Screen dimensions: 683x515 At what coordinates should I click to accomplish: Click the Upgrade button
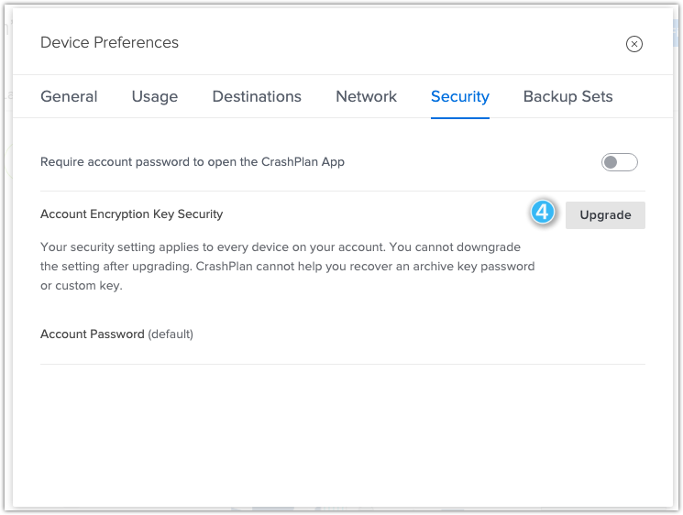(605, 215)
